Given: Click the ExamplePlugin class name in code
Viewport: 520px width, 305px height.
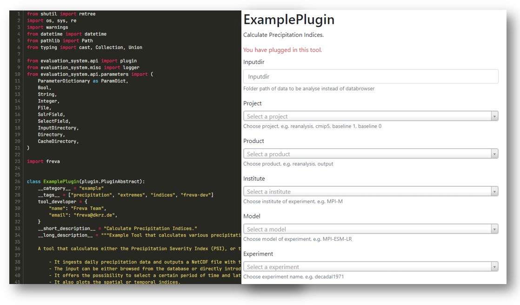Looking at the screenshot, I should (x=61, y=181).
